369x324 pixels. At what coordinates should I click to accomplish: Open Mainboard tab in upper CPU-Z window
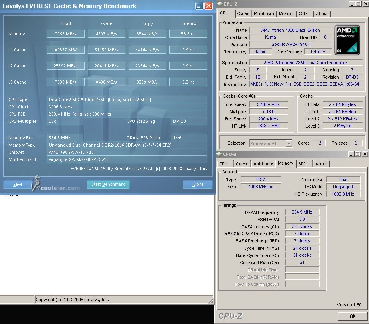pyautogui.click(x=264, y=14)
